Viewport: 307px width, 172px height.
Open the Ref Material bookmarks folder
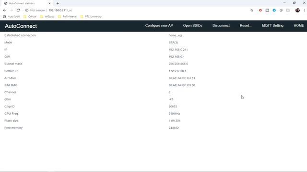pyautogui.click(x=67, y=17)
